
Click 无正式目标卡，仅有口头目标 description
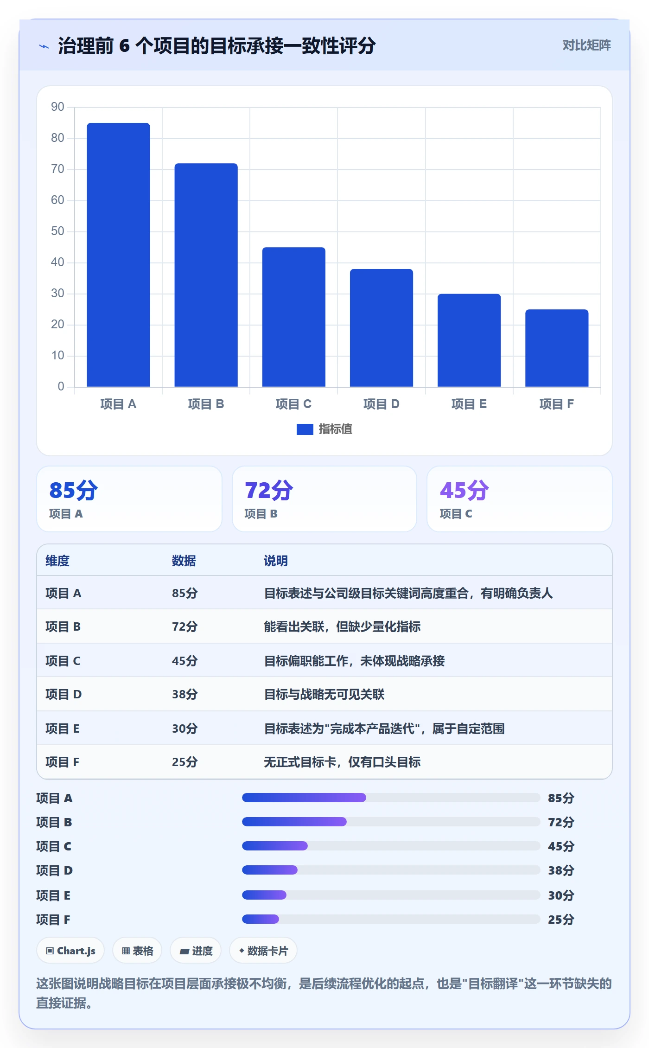point(342,762)
